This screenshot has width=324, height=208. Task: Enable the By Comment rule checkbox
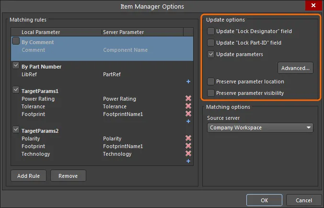(16, 41)
